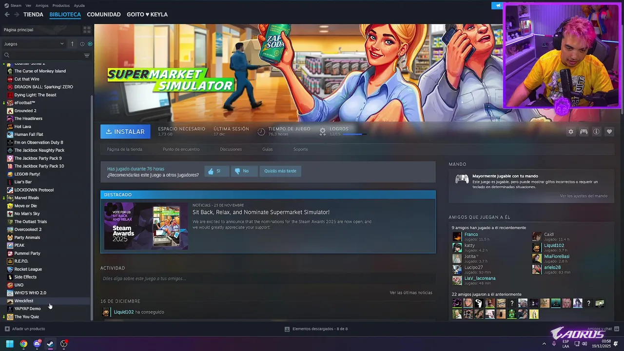Click Quizás más tarde button
The image size is (624, 351).
(280, 171)
